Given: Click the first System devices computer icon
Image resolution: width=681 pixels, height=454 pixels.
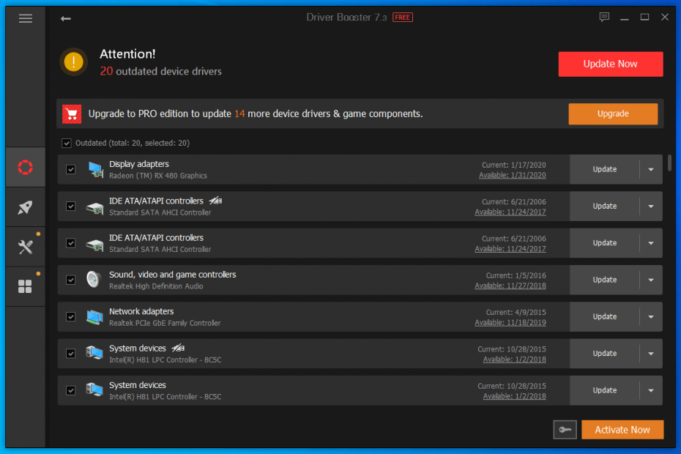Looking at the screenshot, I should [94, 353].
